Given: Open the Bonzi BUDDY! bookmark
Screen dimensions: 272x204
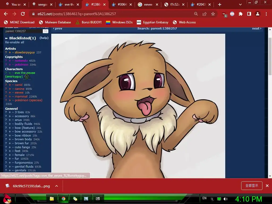Looking at the screenshot, I should (89, 22).
